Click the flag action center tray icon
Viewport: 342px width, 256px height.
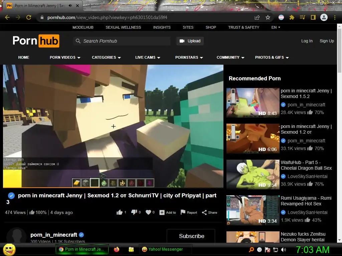coord(268,250)
